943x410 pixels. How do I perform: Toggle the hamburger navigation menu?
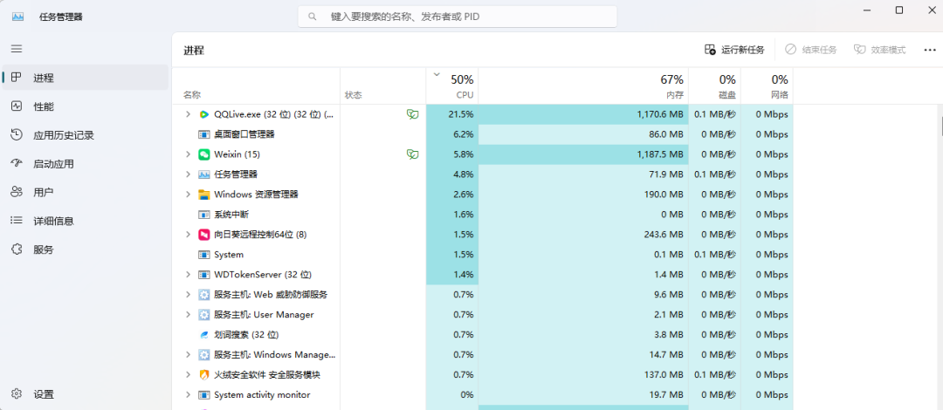click(17, 49)
